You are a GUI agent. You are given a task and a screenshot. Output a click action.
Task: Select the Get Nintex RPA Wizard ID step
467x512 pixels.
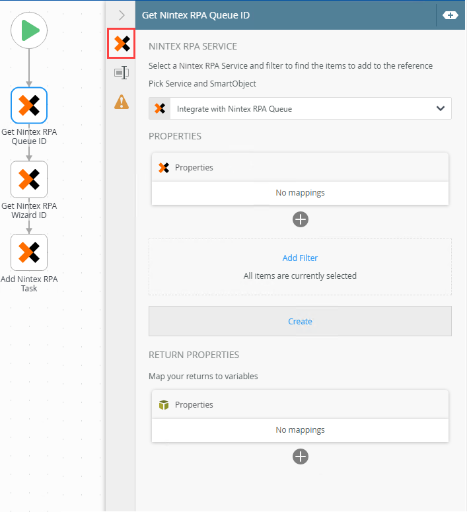(29, 179)
